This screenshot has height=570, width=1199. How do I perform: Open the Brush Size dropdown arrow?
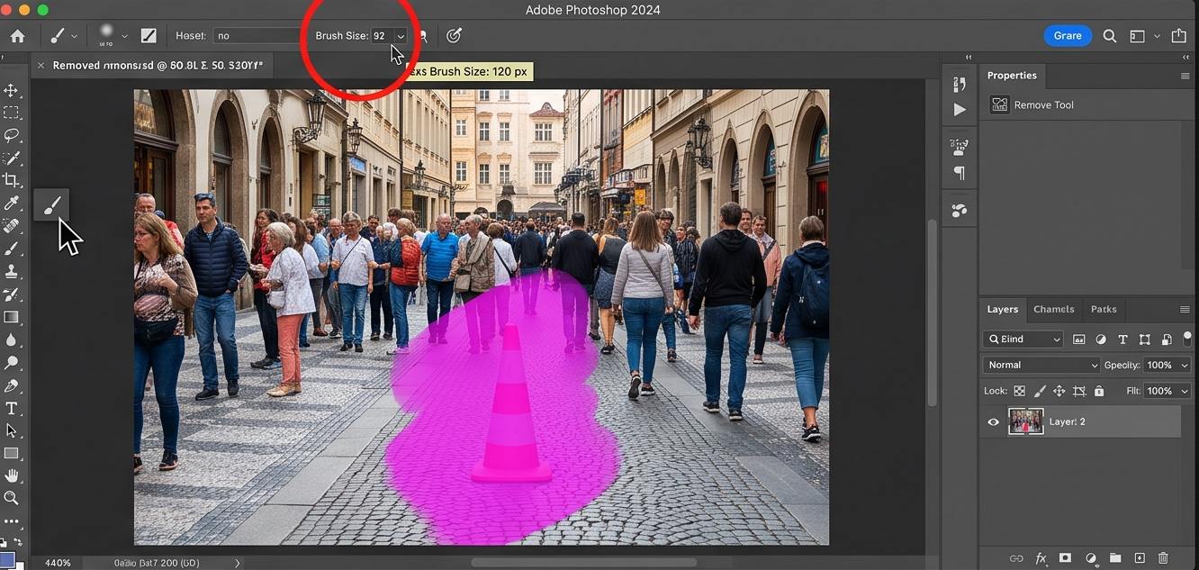coord(401,36)
